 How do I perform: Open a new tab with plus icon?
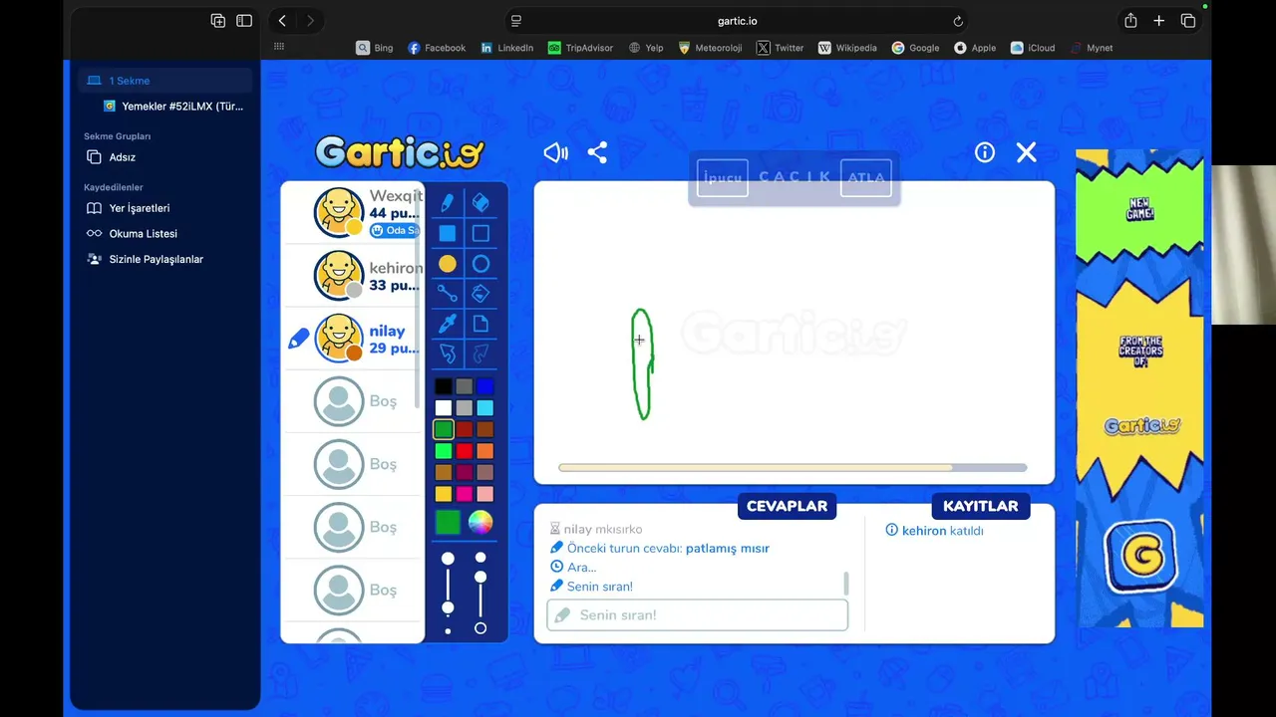point(1158,21)
